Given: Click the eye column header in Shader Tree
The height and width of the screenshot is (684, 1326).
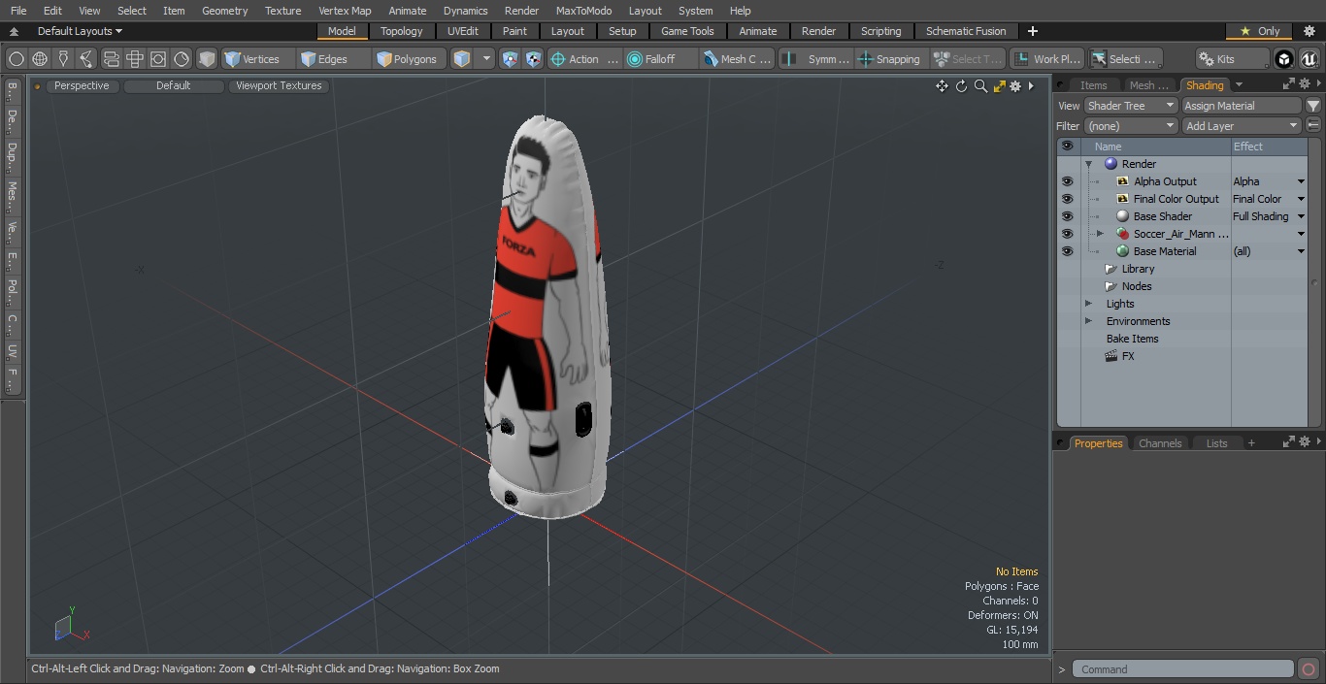Looking at the screenshot, I should pos(1068,147).
